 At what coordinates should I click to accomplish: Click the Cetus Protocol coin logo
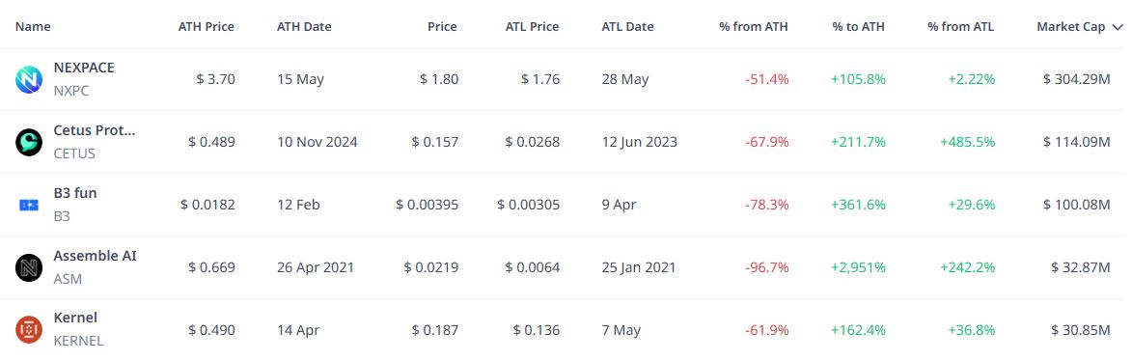click(x=29, y=142)
